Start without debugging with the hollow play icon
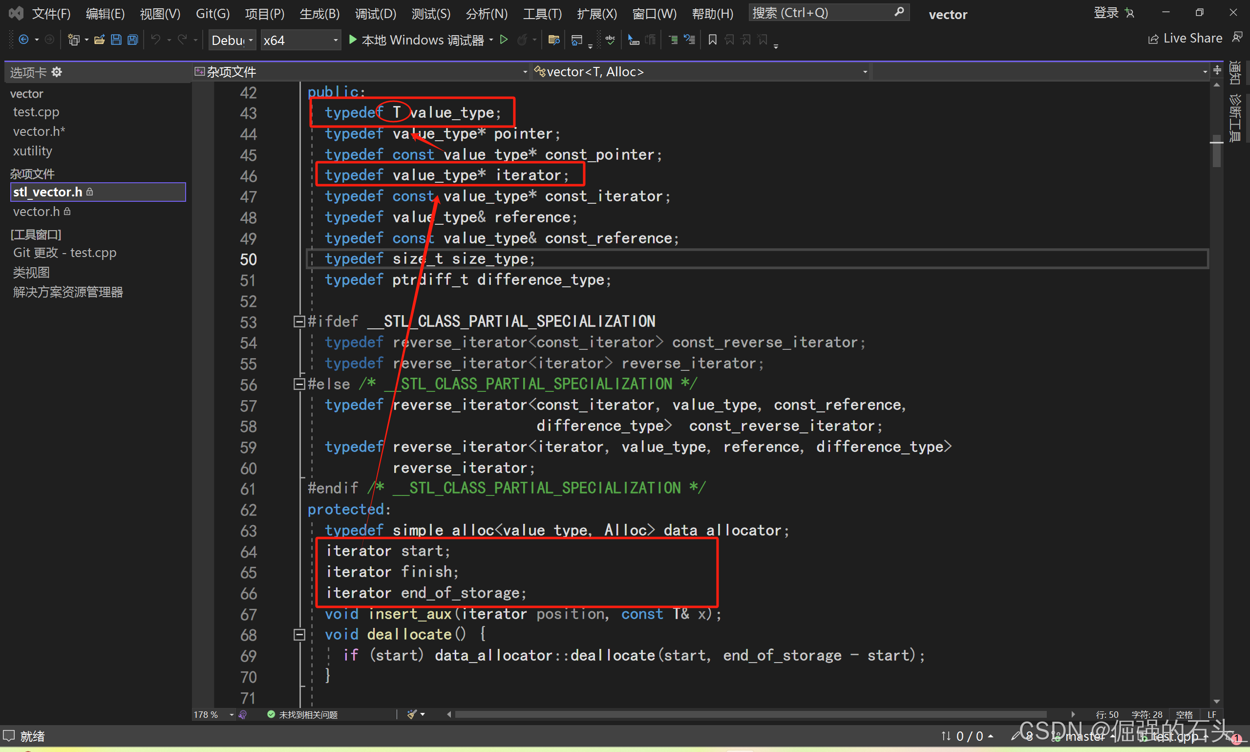The image size is (1250, 752). pos(504,40)
